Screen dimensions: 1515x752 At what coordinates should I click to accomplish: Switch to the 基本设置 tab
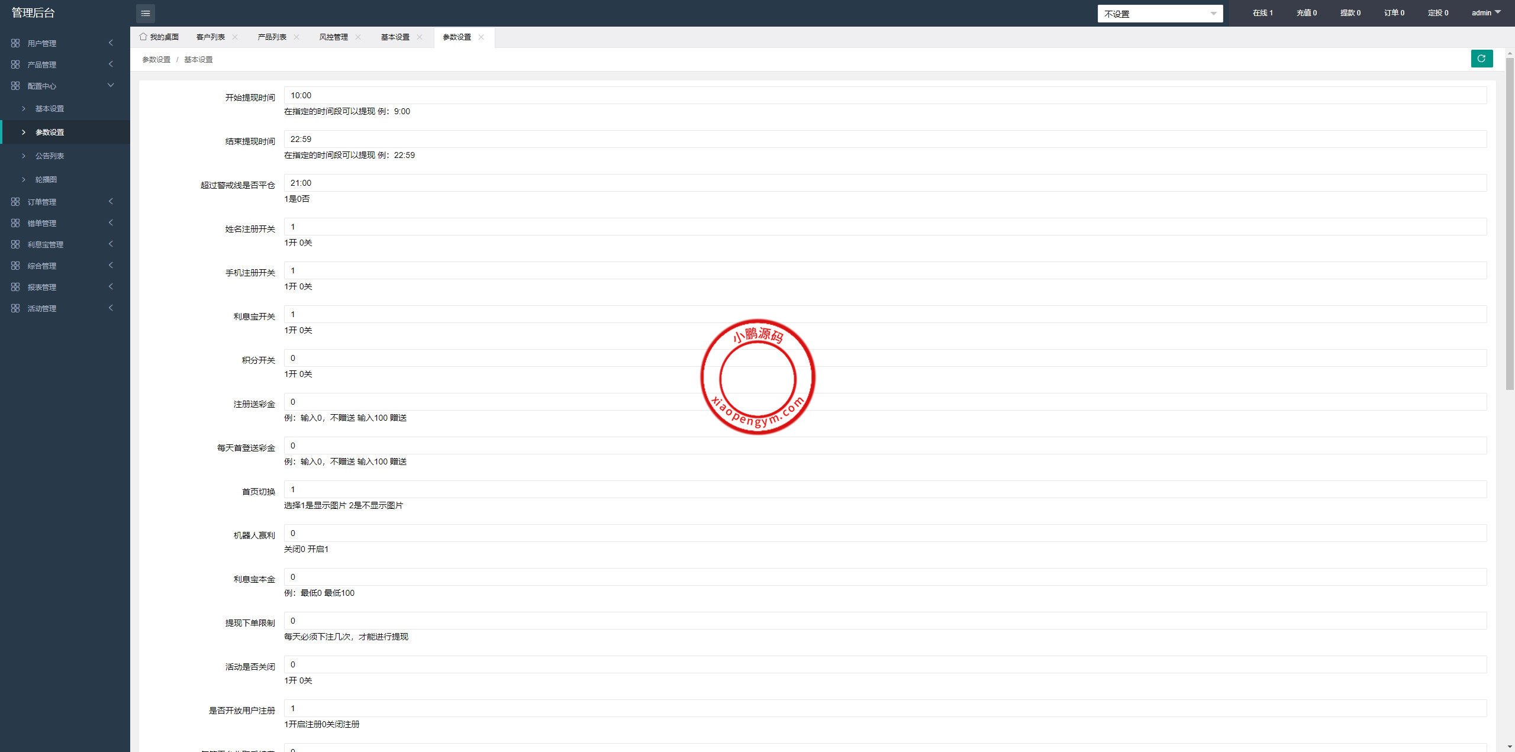coord(395,37)
